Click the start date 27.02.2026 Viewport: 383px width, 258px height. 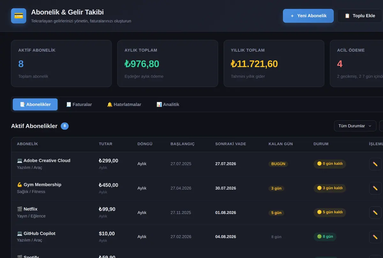coord(181,237)
